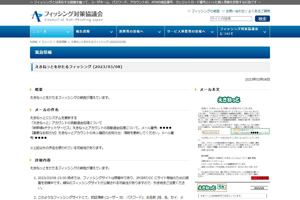This screenshot has width=300, height=200.
Task: Expand the サービス事業者の皆様へ chevron arrow
Action: click(212, 32)
